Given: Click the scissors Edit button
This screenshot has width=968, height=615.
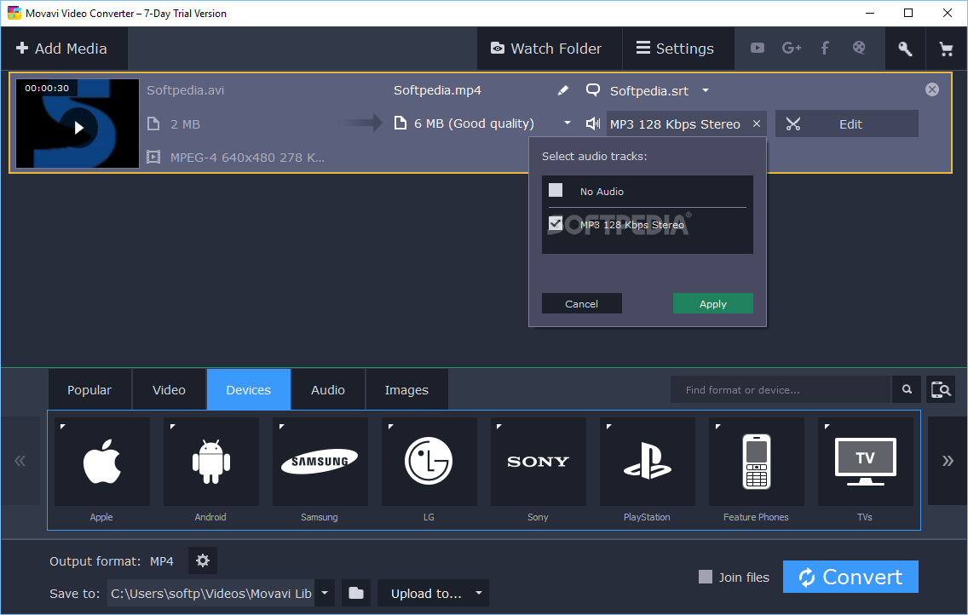Looking at the screenshot, I should pyautogui.click(x=846, y=124).
